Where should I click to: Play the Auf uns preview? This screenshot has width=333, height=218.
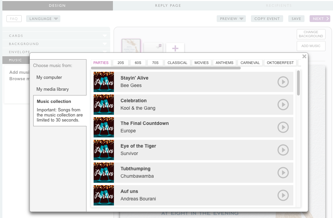(x=283, y=195)
